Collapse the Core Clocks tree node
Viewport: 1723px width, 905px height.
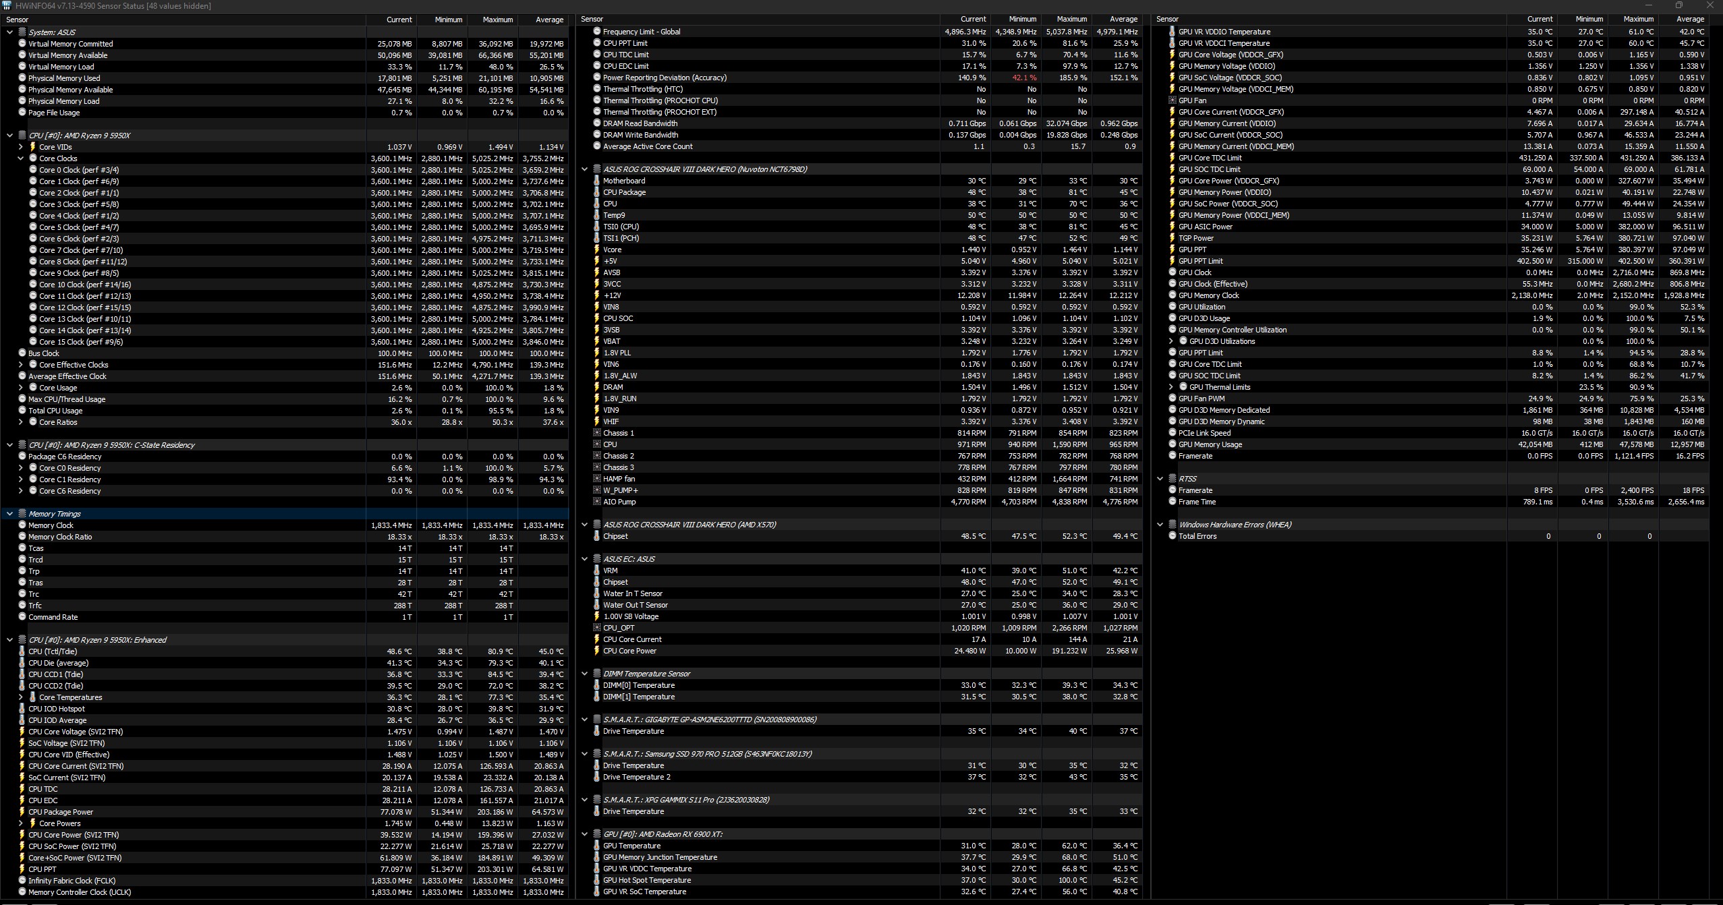click(x=20, y=158)
